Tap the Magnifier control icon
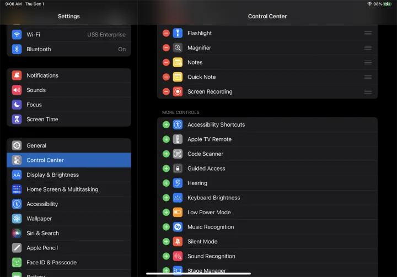This screenshot has height=277, width=397. click(178, 48)
